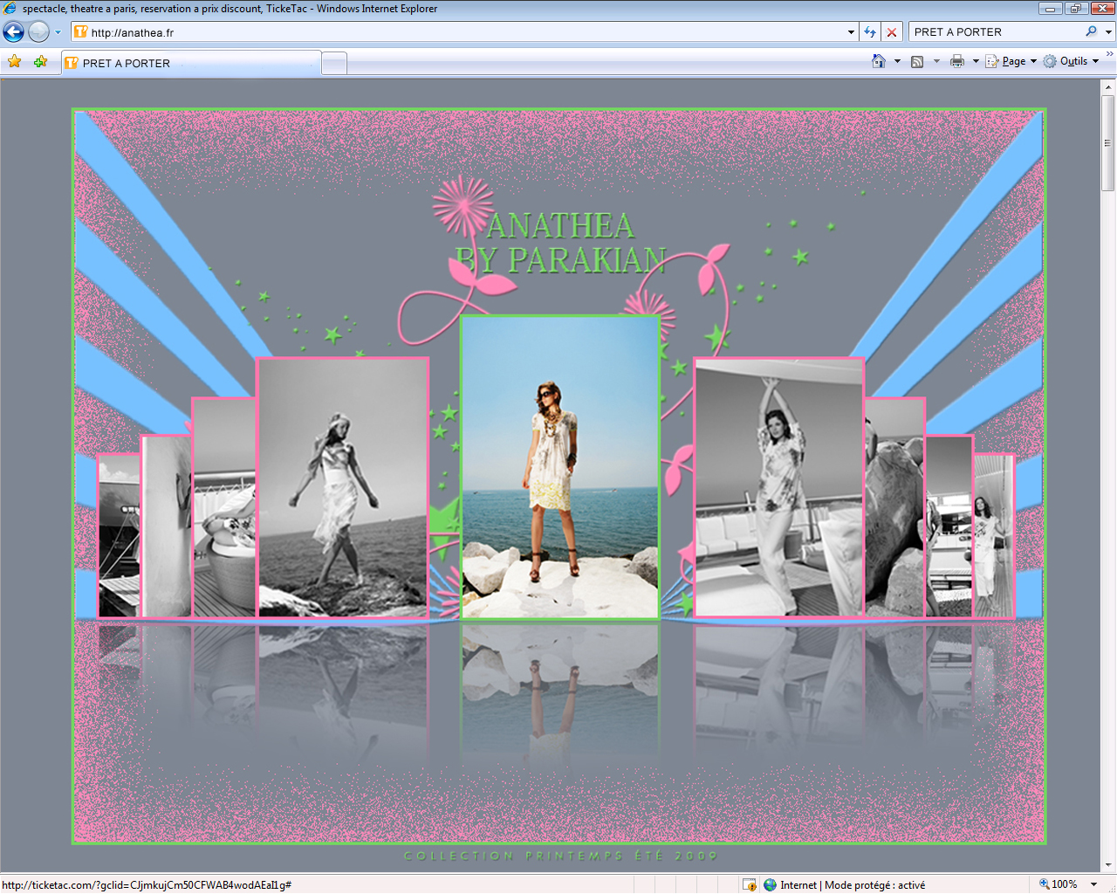The height and width of the screenshot is (894, 1117).
Task: Go back to the previous page
Action: coord(14,32)
